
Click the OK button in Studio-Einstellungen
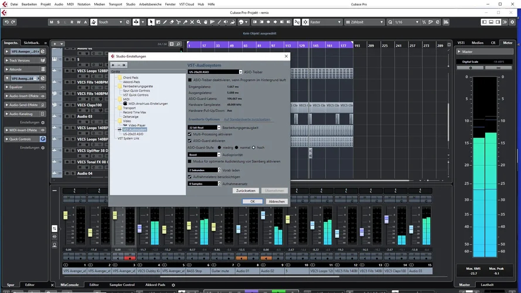pyautogui.click(x=253, y=201)
